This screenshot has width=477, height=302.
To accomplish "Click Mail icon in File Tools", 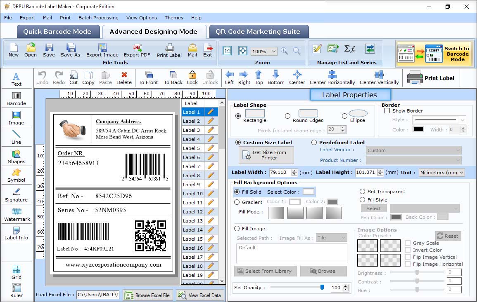I will click(192, 50).
